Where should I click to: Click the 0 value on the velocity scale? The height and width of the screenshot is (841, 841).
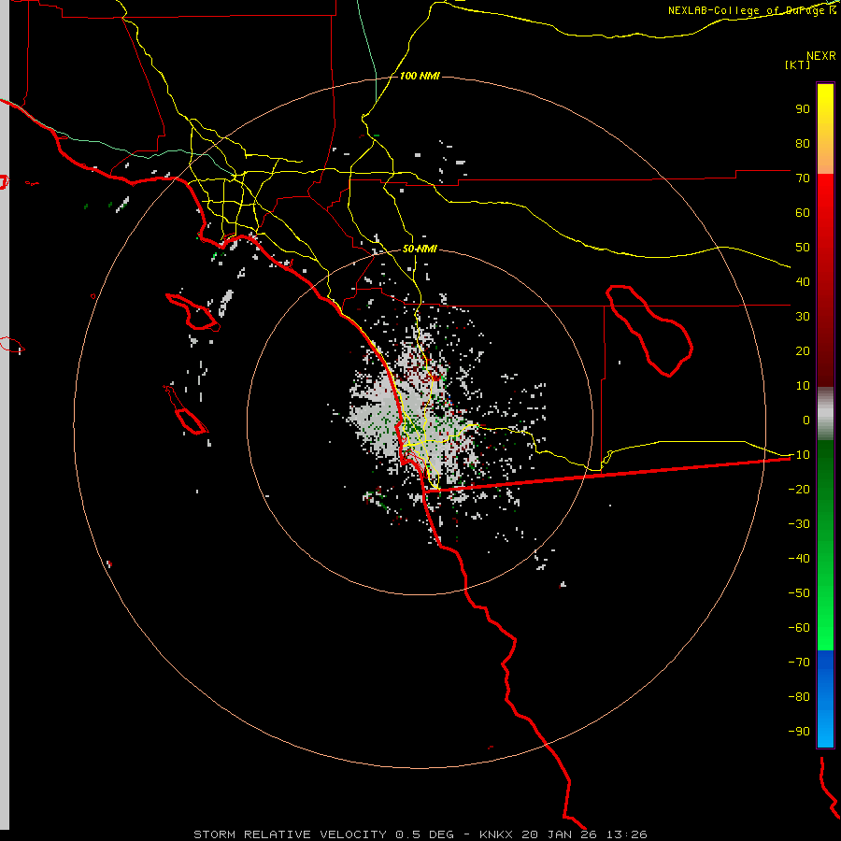(x=806, y=420)
